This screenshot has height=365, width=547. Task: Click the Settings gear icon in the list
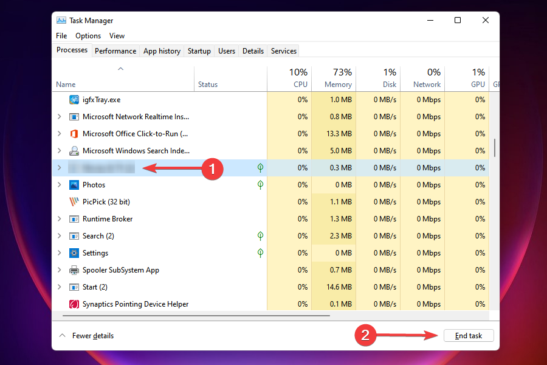click(x=74, y=252)
